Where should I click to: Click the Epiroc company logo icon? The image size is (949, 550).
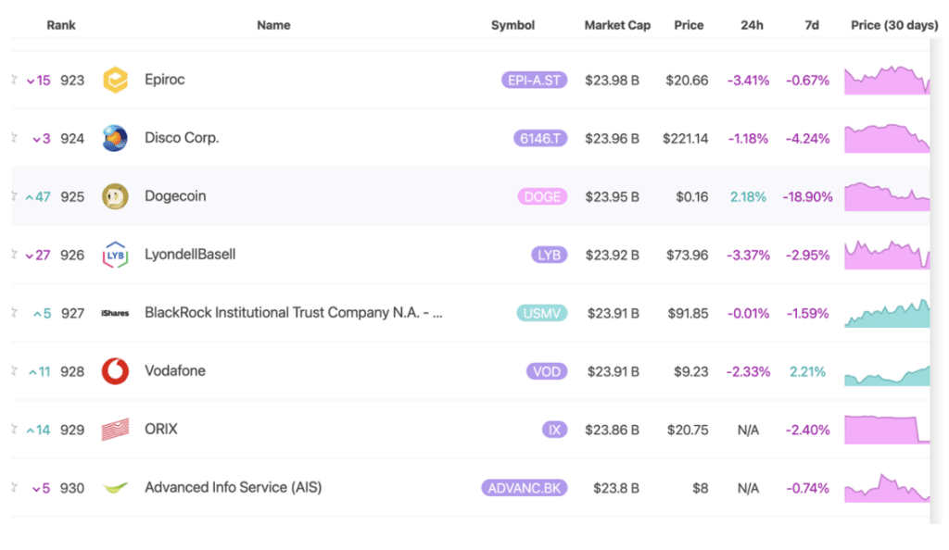(x=115, y=80)
